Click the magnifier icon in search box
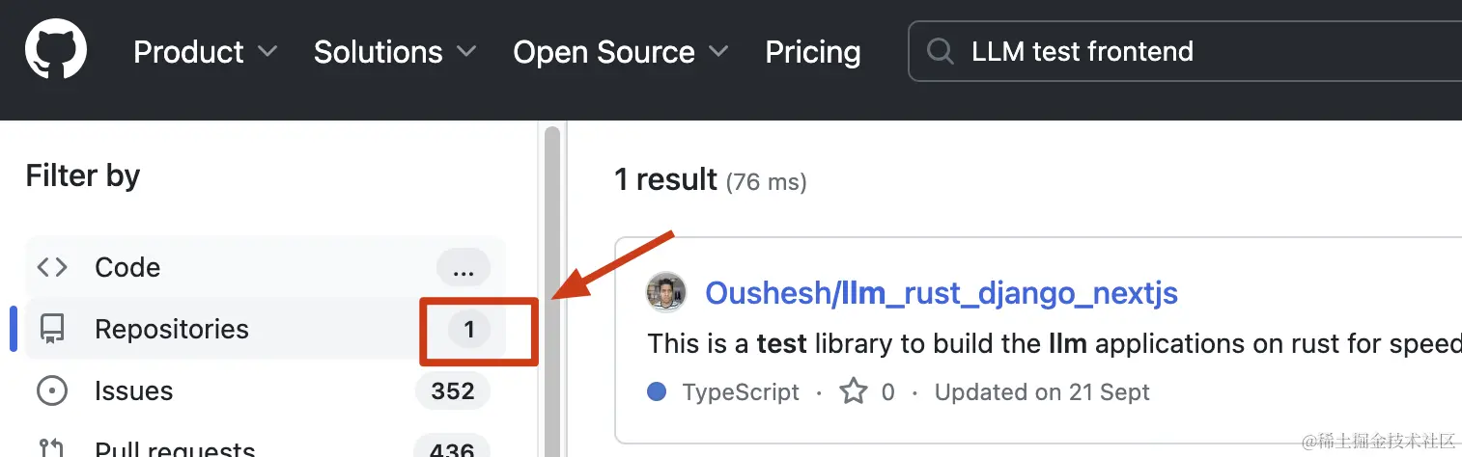Screen dimensions: 1462x457 click(x=940, y=51)
